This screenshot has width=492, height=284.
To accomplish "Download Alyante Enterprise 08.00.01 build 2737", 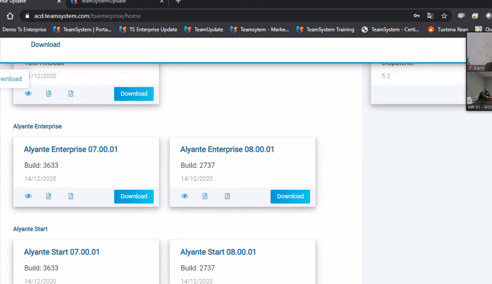I will point(290,196).
